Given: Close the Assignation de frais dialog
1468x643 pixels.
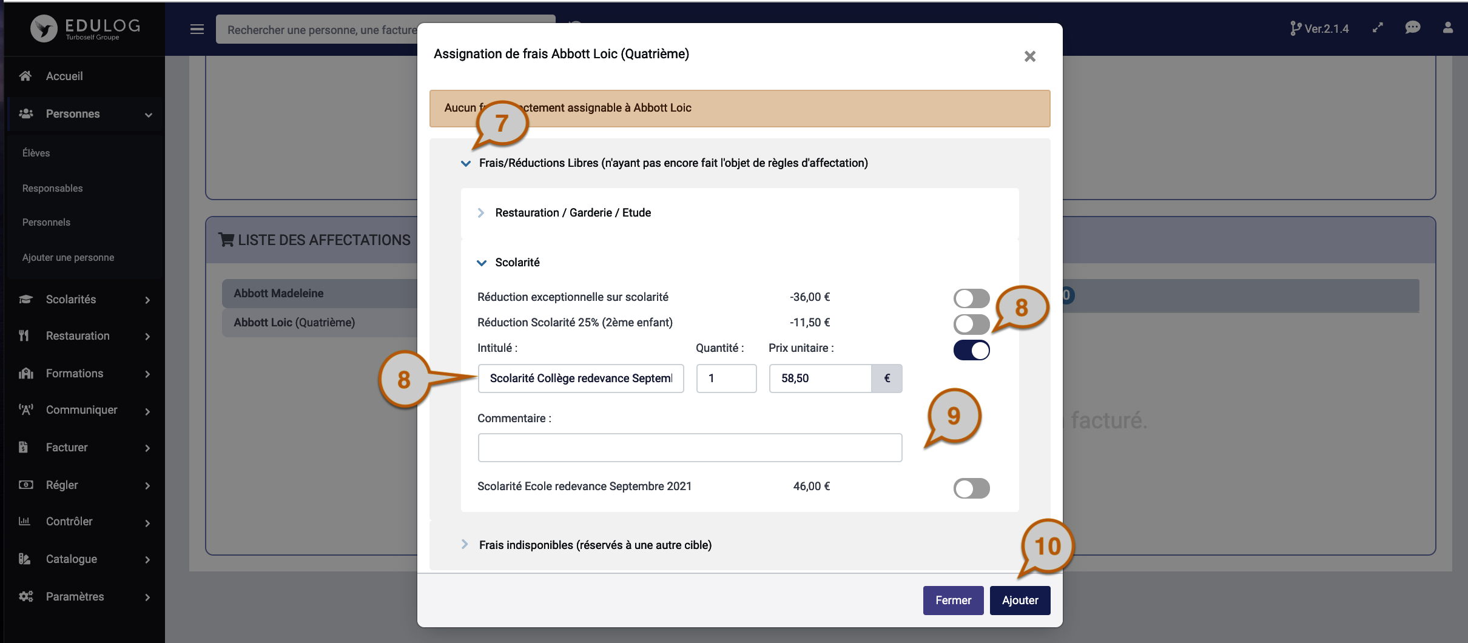Looking at the screenshot, I should pos(1029,56).
